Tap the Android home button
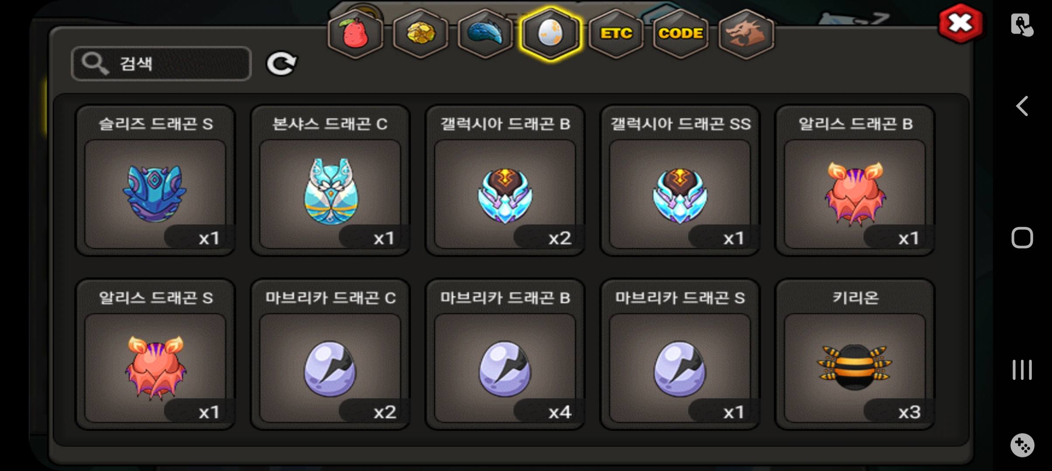Viewport: 1052px width, 471px height. coord(1022,238)
